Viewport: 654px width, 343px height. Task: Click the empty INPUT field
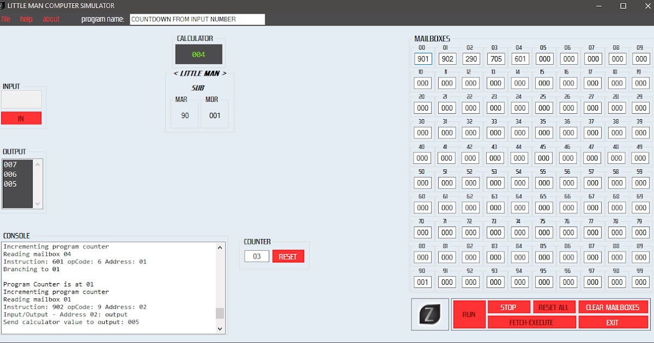[x=22, y=99]
